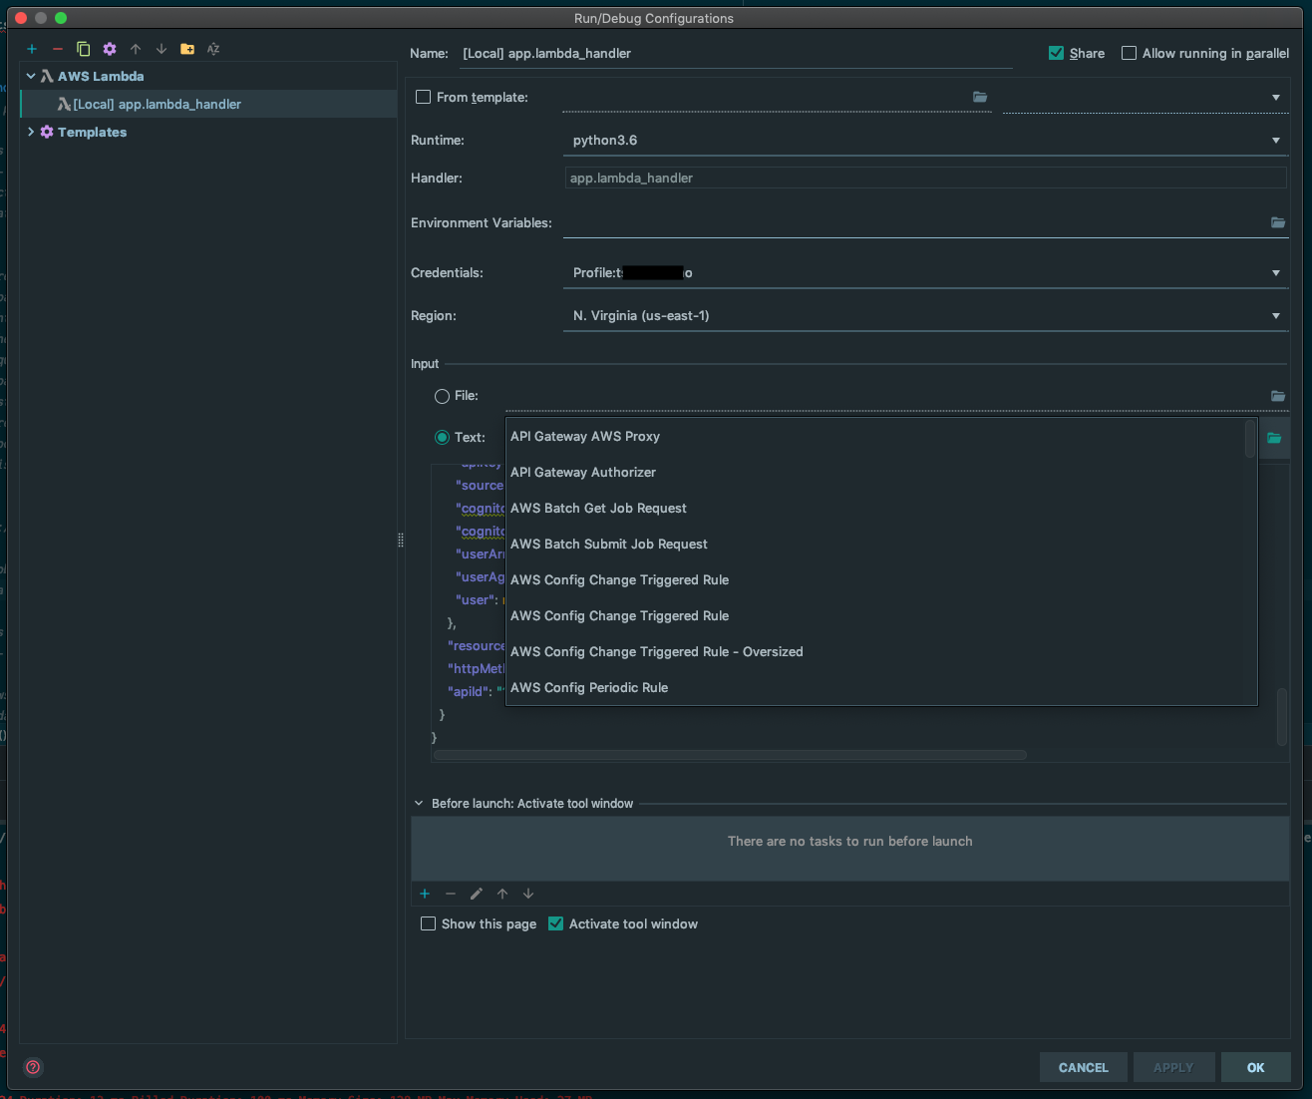Click the CANCEL button

tap(1084, 1067)
